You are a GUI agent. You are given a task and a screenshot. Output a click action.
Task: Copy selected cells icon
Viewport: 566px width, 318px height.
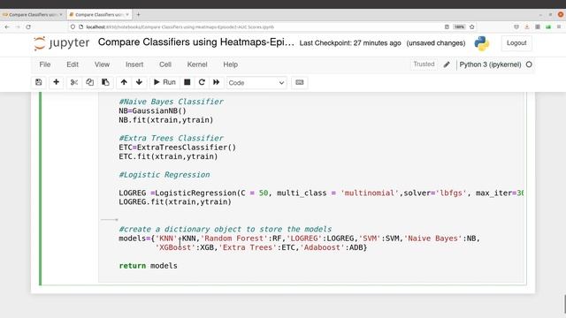pyautogui.click(x=90, y=82)
